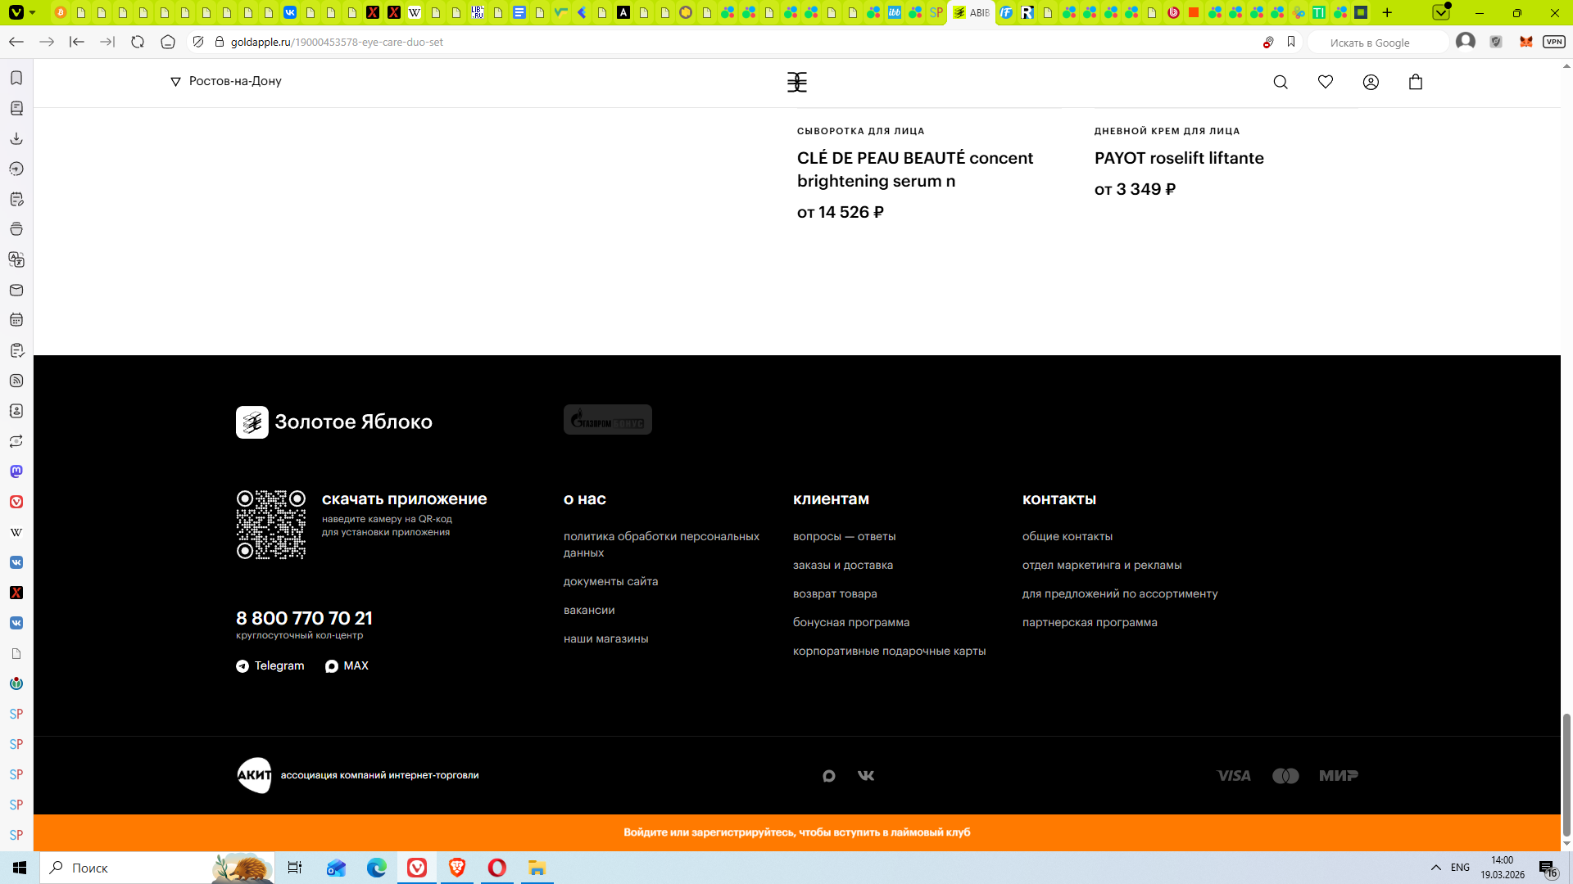Click the Gazprom Bonus badge
The width and height of the screenshot is (1573, 884).
tap(607, 420)
